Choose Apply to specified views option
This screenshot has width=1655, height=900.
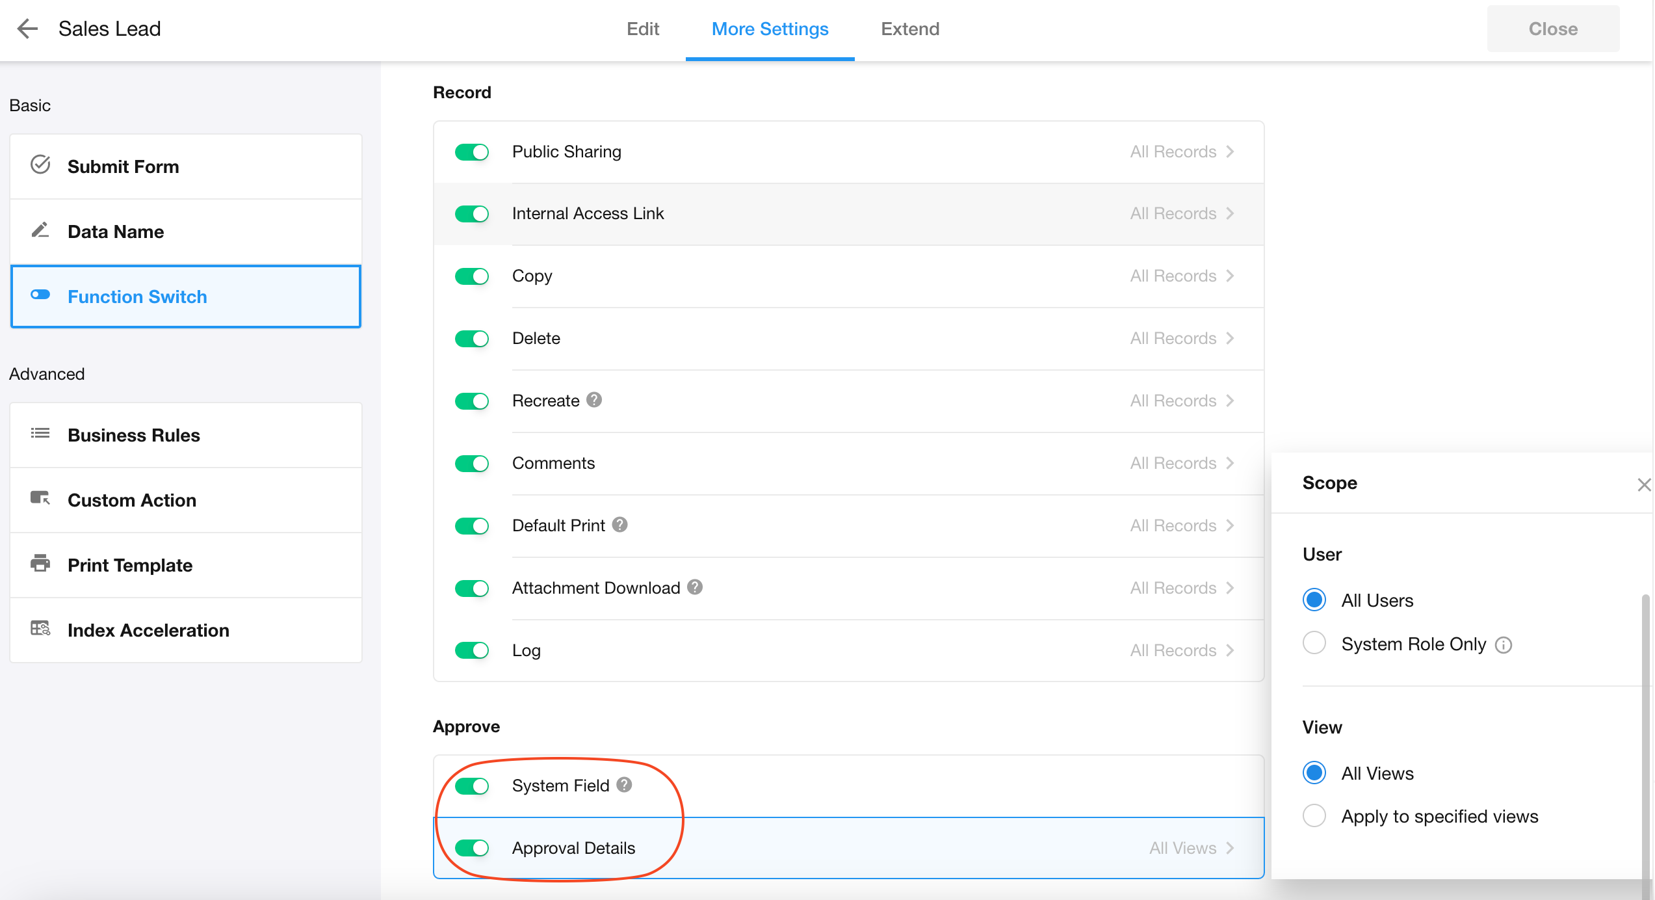[1314, 815]
